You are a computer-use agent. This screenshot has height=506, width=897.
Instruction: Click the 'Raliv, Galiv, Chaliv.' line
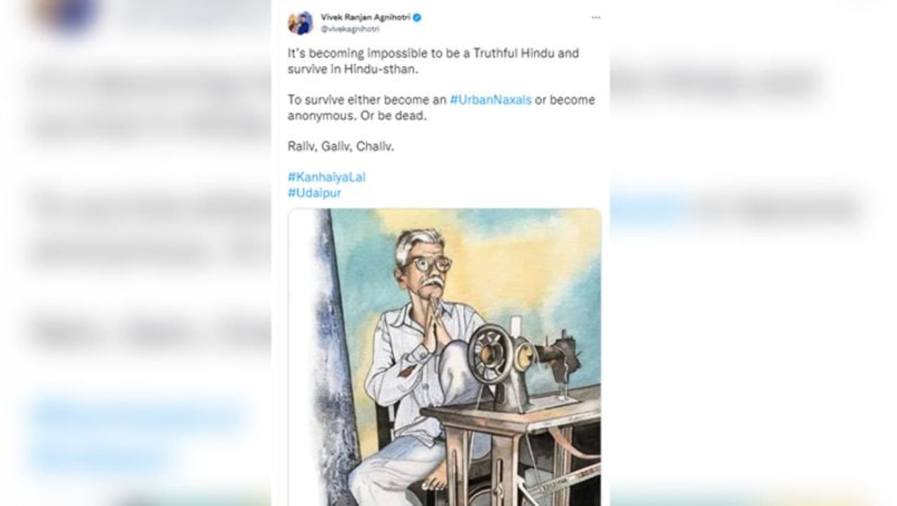341,146
